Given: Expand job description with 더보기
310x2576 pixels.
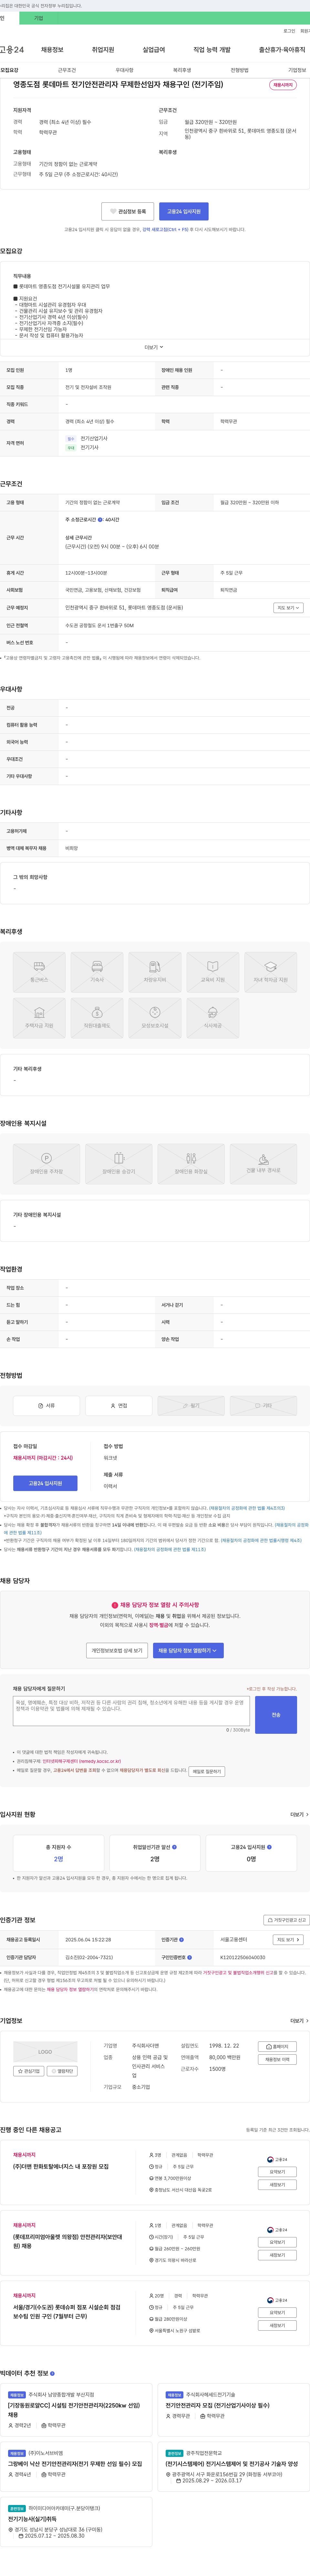Looking at the screenshot, I should [154, 347].
